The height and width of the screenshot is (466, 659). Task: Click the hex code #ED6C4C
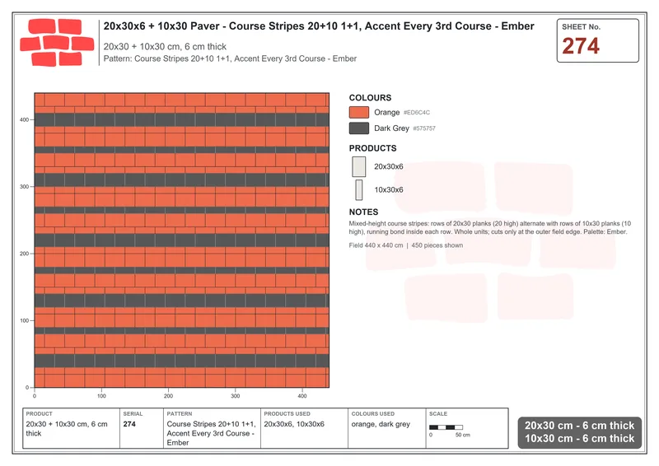click(417, 113)
